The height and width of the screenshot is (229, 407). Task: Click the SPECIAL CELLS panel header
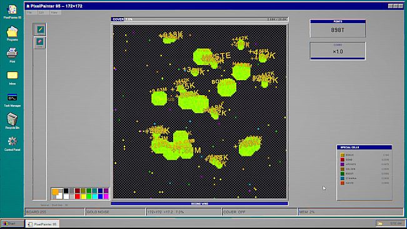364,147
